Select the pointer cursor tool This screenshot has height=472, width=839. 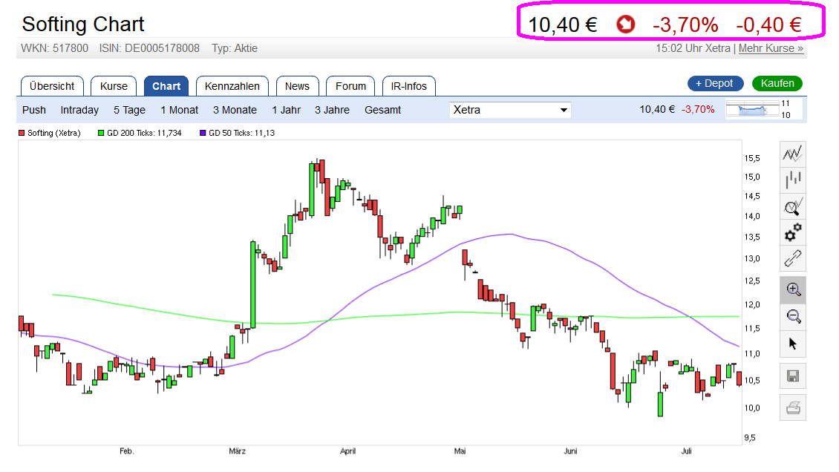coord(792,344)
